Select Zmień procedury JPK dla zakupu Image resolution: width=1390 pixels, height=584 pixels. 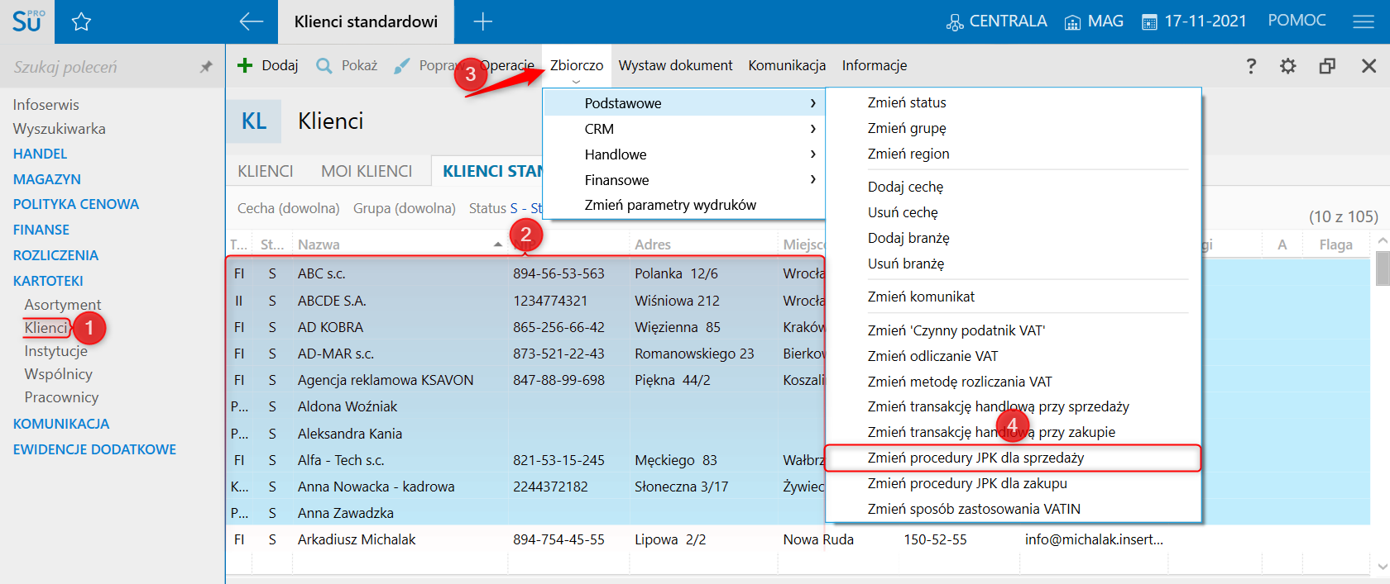coord(967,483)
